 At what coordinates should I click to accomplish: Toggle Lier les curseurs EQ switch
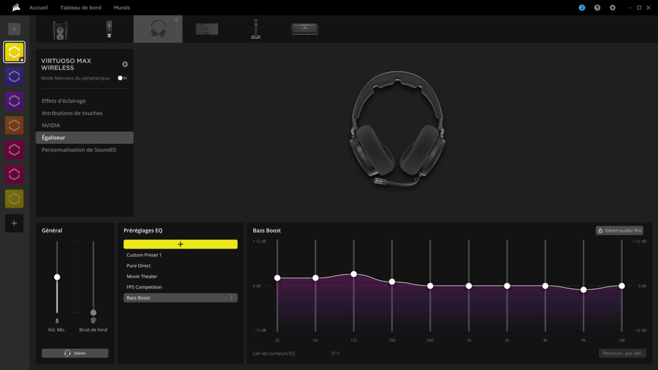(335, 353)
